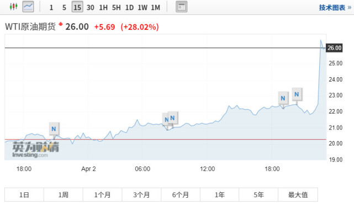Click the +28.02% change value
Screen dimensions: 354x206
coord(140,27)
